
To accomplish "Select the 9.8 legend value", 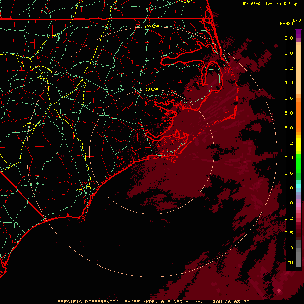I will (x=289, y=38).
